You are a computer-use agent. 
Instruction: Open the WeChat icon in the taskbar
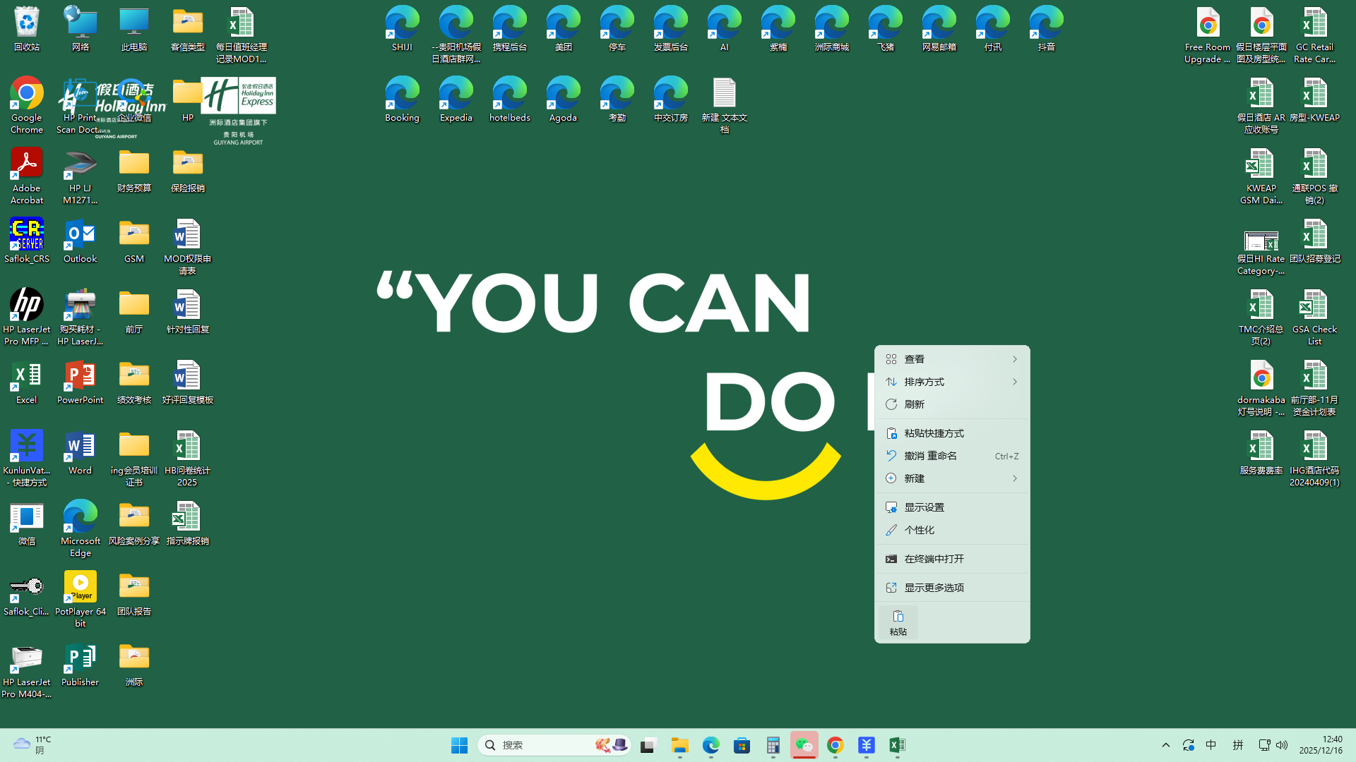(x=804, y=745)
